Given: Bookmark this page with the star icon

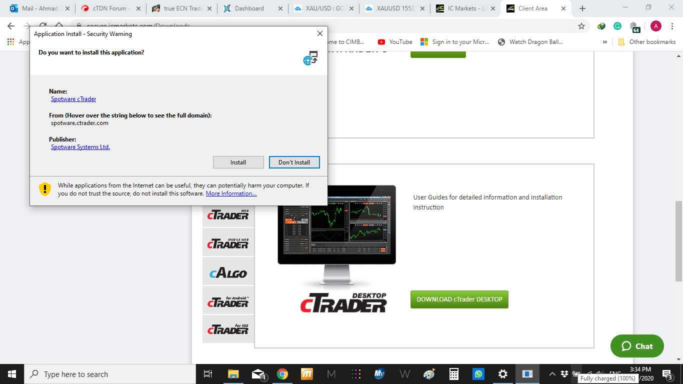Looking at the screenshot, I should tap(581, 26).
